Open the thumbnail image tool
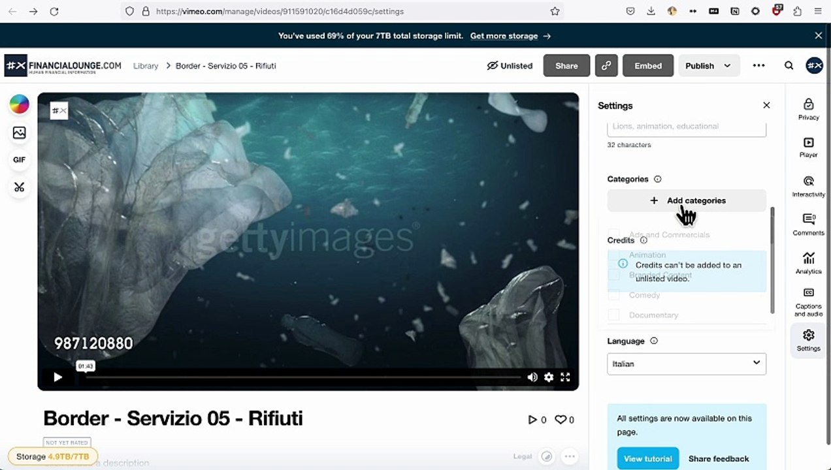831x470 pixels. [19, 133]
